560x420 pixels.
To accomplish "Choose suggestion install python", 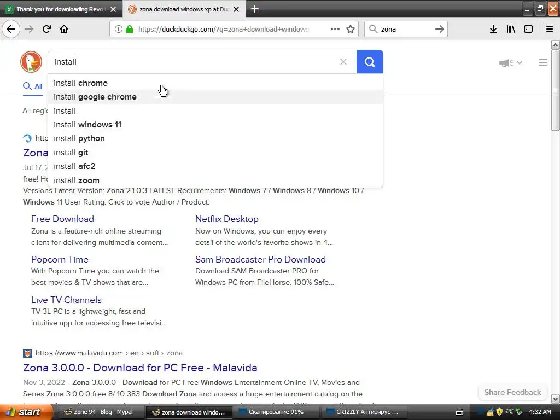I will [215, 138].
